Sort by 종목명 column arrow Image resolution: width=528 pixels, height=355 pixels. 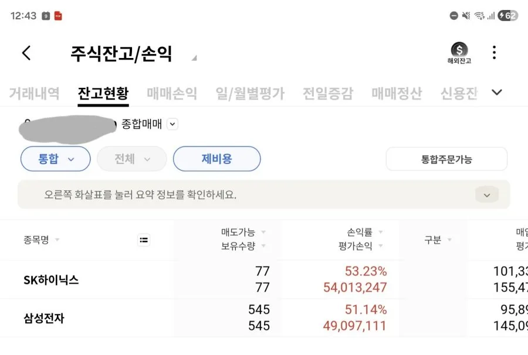click(57, 240)
